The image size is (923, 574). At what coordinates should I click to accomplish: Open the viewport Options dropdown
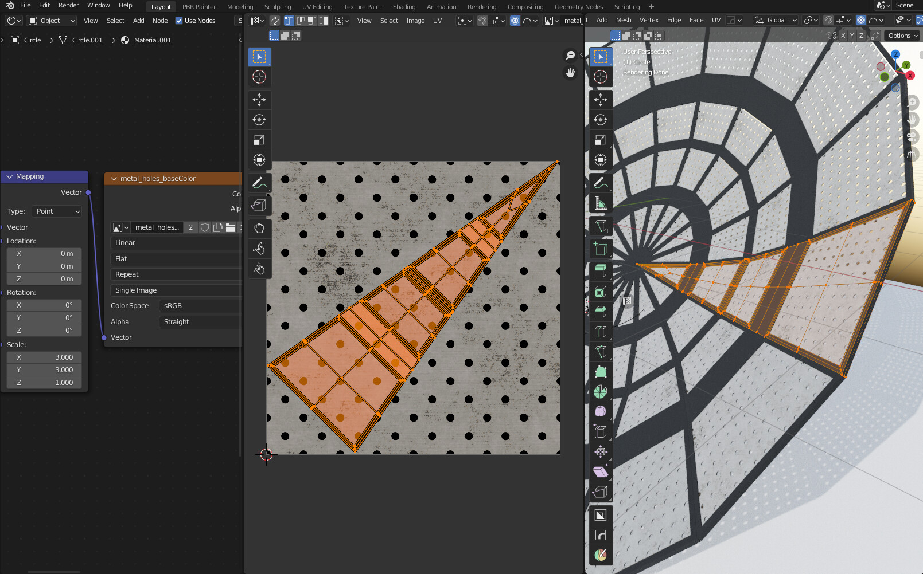tap(903, 36)
